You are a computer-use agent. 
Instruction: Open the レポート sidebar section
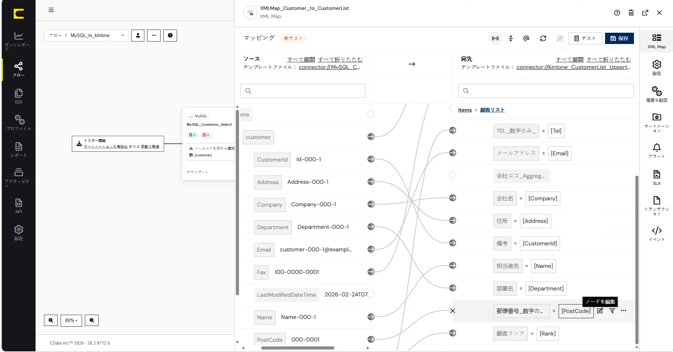pos(18,149)
